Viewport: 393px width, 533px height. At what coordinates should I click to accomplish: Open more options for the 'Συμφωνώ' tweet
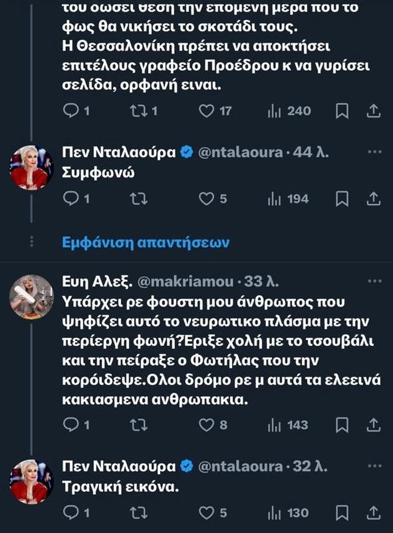tap(375, 150)
